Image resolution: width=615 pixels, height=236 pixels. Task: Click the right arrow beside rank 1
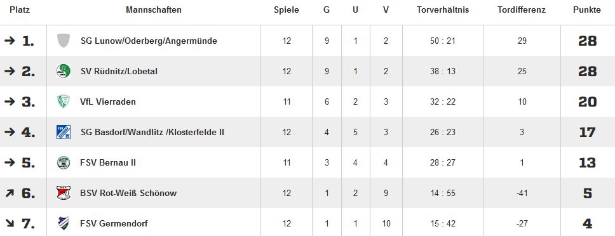[10, 41]
